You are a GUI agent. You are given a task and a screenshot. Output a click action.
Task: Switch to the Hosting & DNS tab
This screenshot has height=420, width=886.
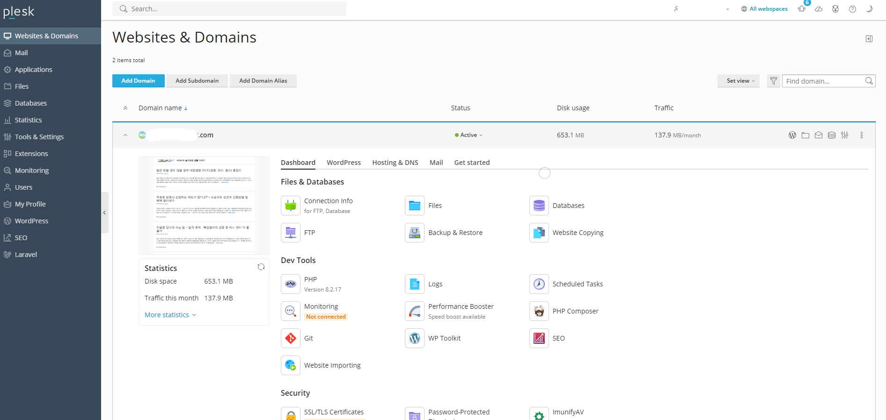(395, 163)
